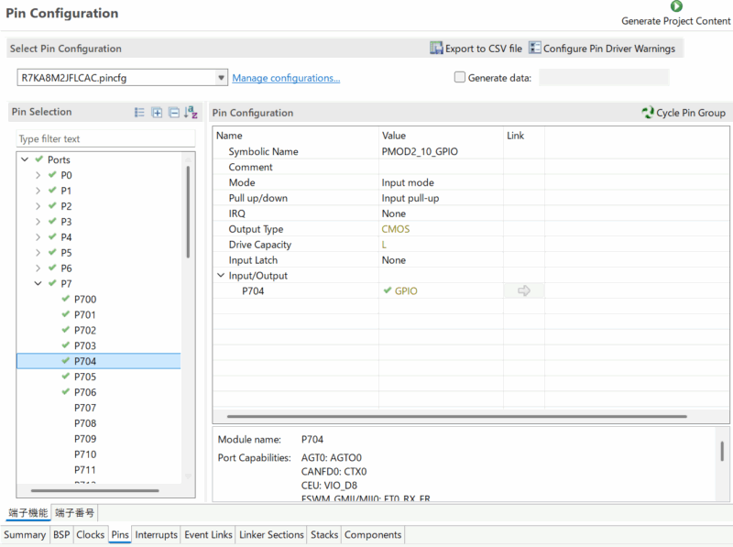The image size is (733, 547).
Task: Select pin P705 in the tree
Action: coord(85,377)
